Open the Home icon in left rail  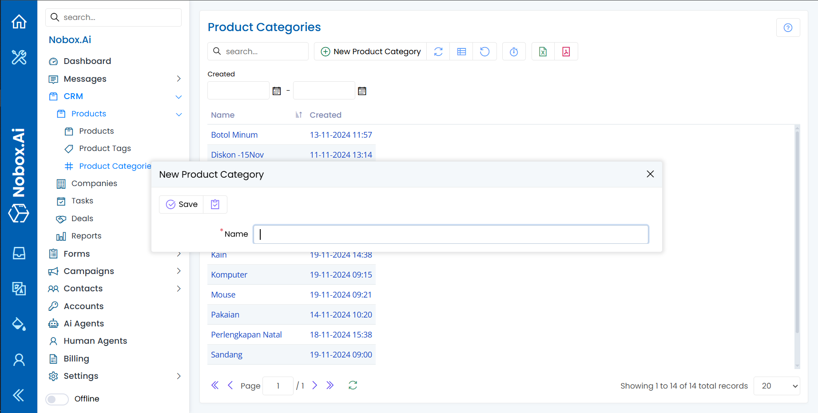click(19, 21)
